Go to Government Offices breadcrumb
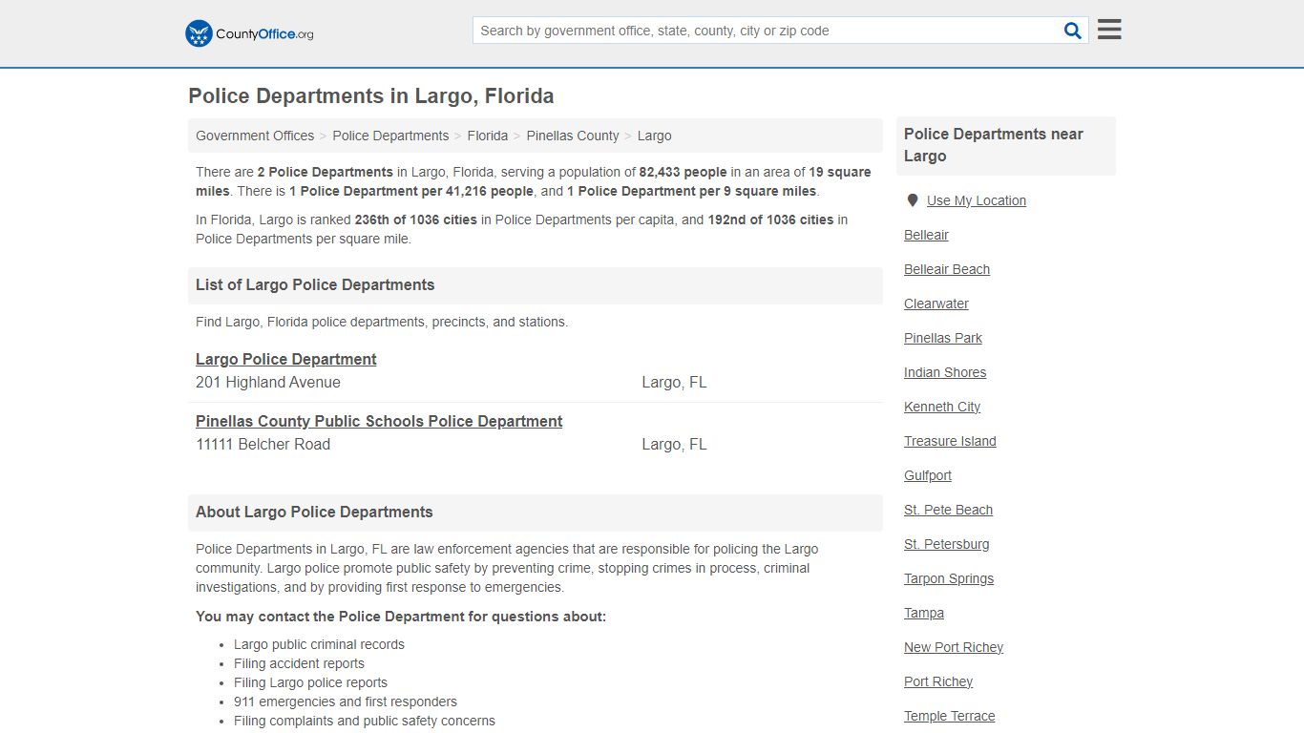 pos(255,136)
